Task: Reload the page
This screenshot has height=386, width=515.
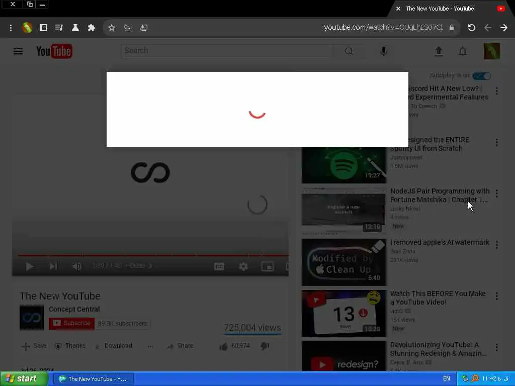Action: coord(472,28)
